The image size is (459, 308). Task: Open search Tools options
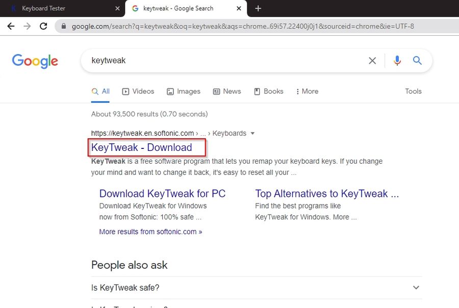[413, 91]
